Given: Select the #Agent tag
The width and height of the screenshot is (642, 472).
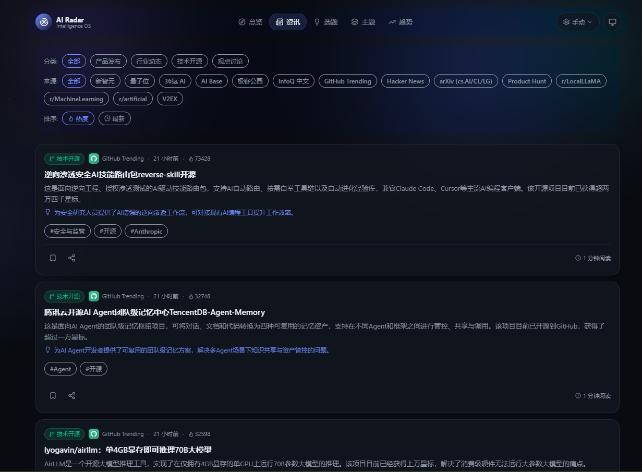Looking at the screenshot, I should click(x=60, y=369).
